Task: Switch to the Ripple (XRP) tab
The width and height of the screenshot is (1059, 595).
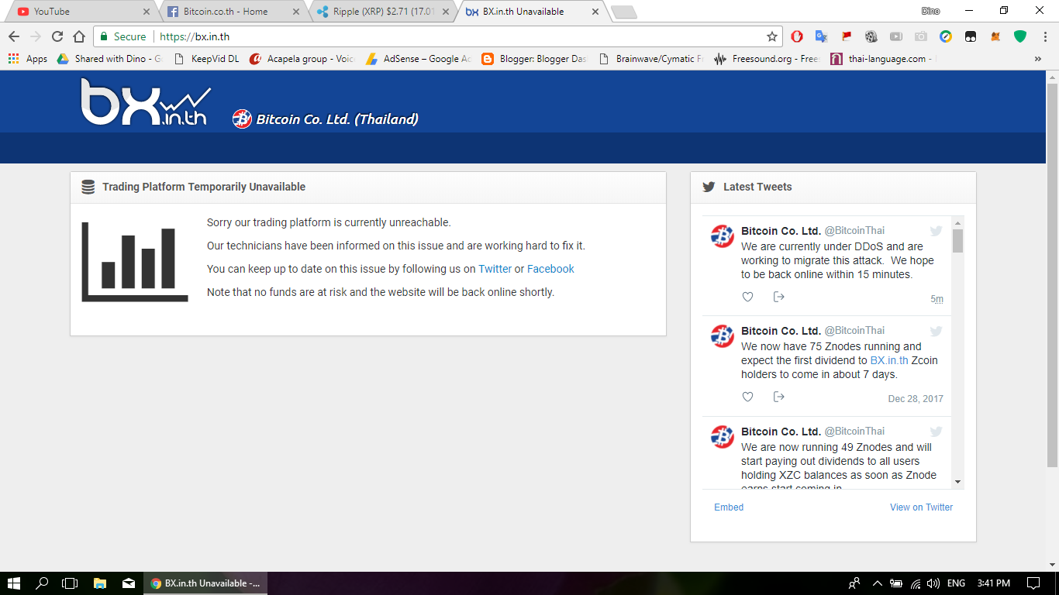Action: coord(384,12)
